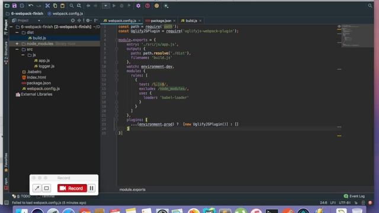Click the LF line separator selector

[x=333, y=202]
